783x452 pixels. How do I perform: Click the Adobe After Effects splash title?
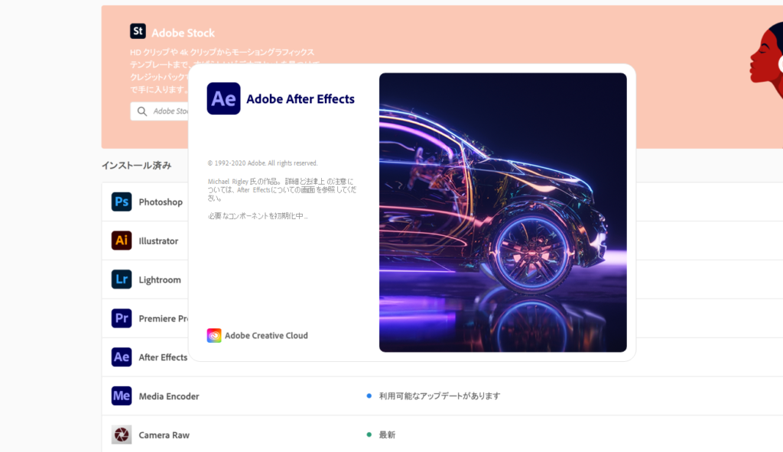[300, 98]
